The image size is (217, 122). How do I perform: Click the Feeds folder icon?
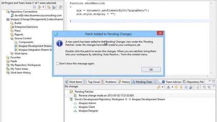[x=8, y=61]
